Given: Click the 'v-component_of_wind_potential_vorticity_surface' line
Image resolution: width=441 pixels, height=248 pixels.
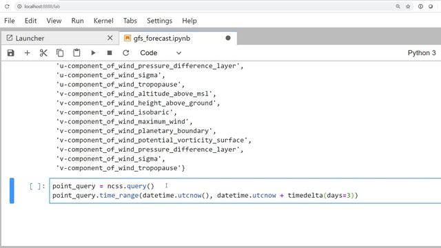Looking at the screenshot, I should (154, 140).
